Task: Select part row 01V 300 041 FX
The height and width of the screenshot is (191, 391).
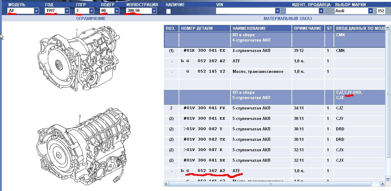Action: [x=204, y=108]
